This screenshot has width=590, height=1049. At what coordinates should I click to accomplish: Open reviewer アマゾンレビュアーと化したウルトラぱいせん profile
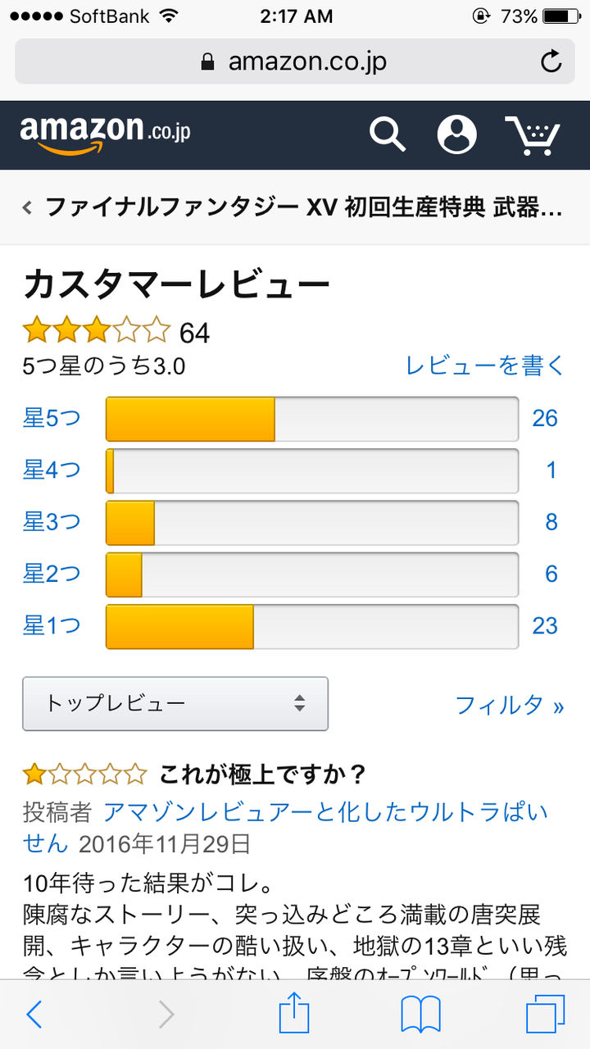pos(286,827)
